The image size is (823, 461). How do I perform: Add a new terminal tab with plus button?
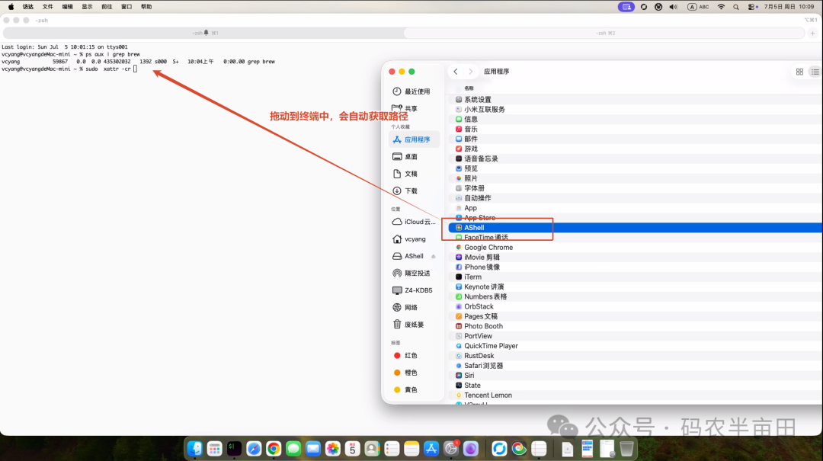(812, 33)
